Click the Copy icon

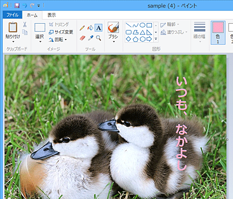(x=25, y=32)
